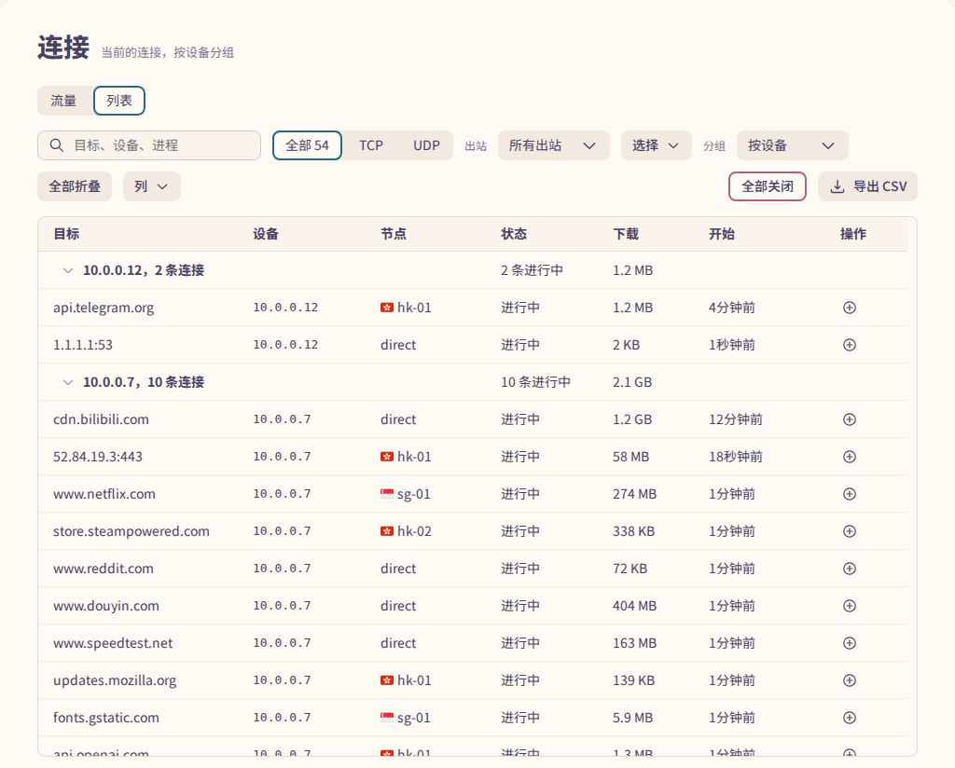Click the details icon for fonts.gstatic.com row
Image resolution: width=955 pixels, height=768 pixels.
tap(849, 718)
